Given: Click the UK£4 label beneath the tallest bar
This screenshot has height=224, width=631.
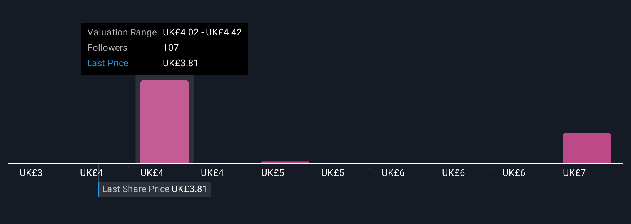Looking at the screenshot, I should tap(152, 173).
